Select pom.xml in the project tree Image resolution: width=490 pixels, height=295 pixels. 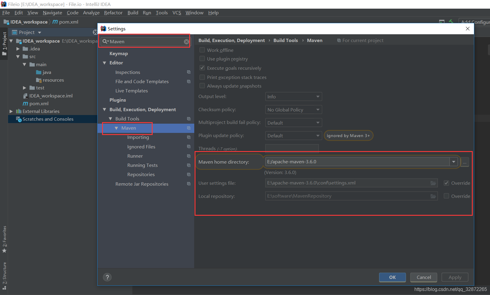pos(39,103)
